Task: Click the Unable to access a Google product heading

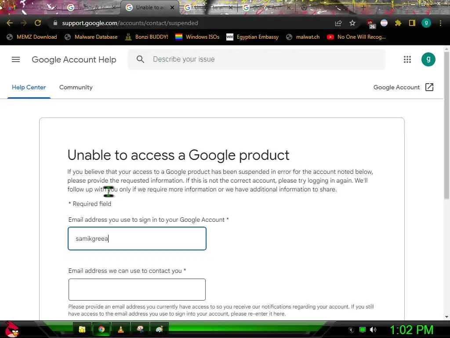Action: point(178,155)
